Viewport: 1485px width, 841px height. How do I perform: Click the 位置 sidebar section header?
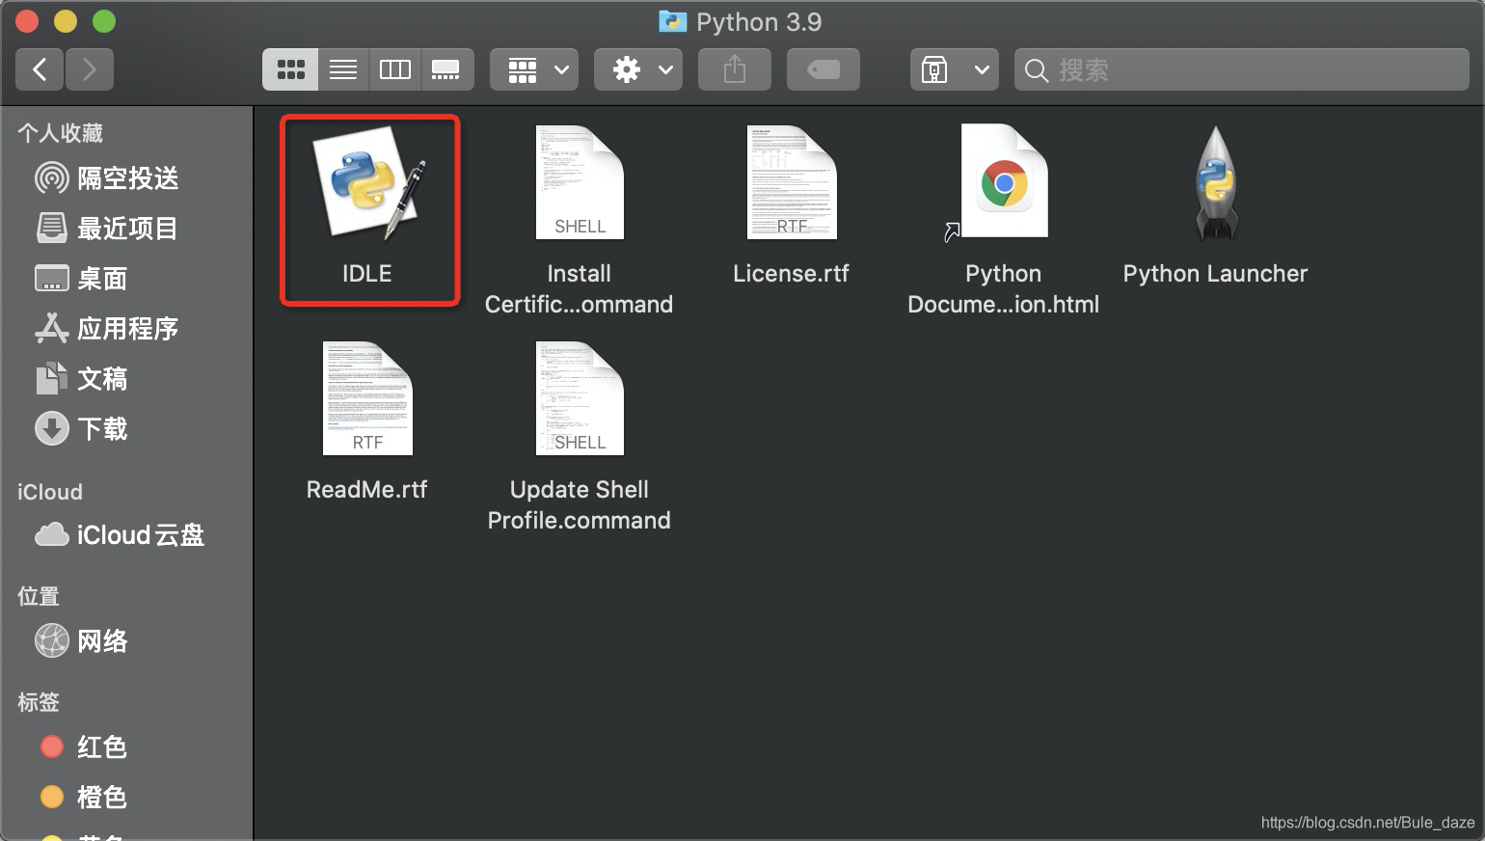(39, 596)
